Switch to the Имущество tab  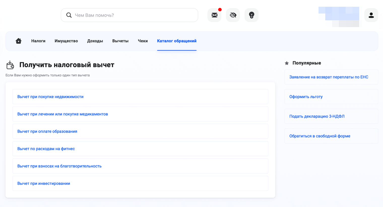click(x=66, y=41)
